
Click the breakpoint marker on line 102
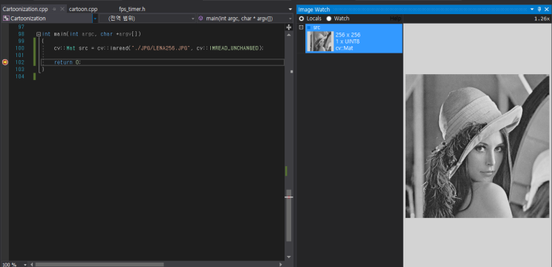(5, 62)
